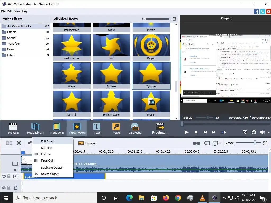271x203 pixels.
Task: Select All Video Effects category
Action: [x=25, y=26]
